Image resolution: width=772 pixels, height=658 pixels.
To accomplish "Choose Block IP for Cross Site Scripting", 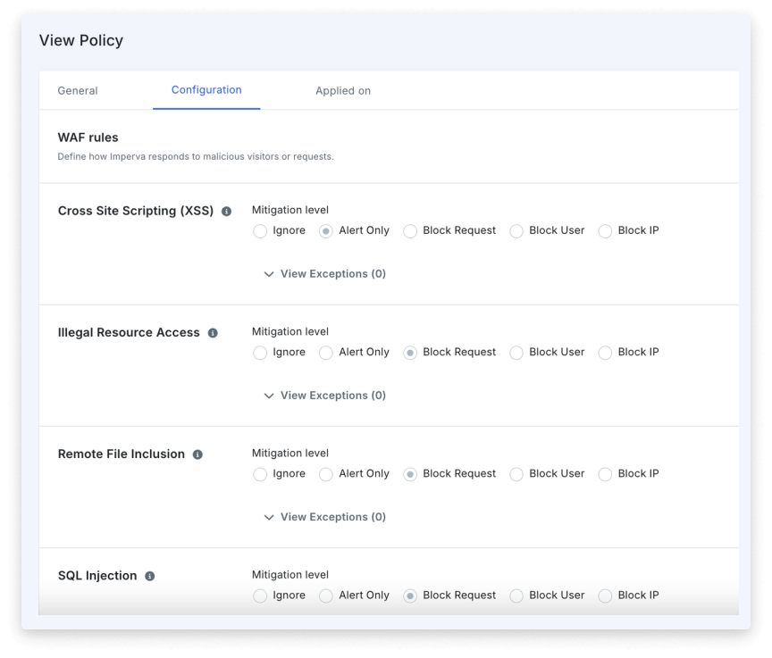I will tap(605, 231).
